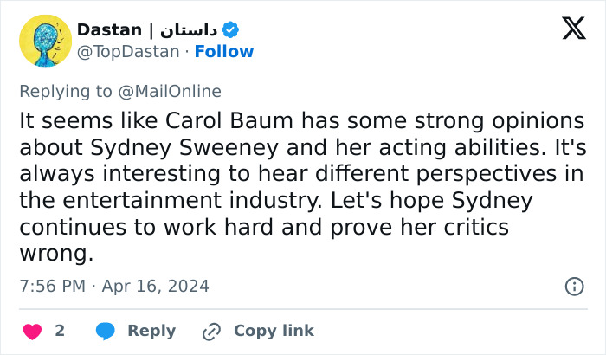Open Dastan's profile picture
Viewport: 606px width, 355px height.
coord(46,41)
